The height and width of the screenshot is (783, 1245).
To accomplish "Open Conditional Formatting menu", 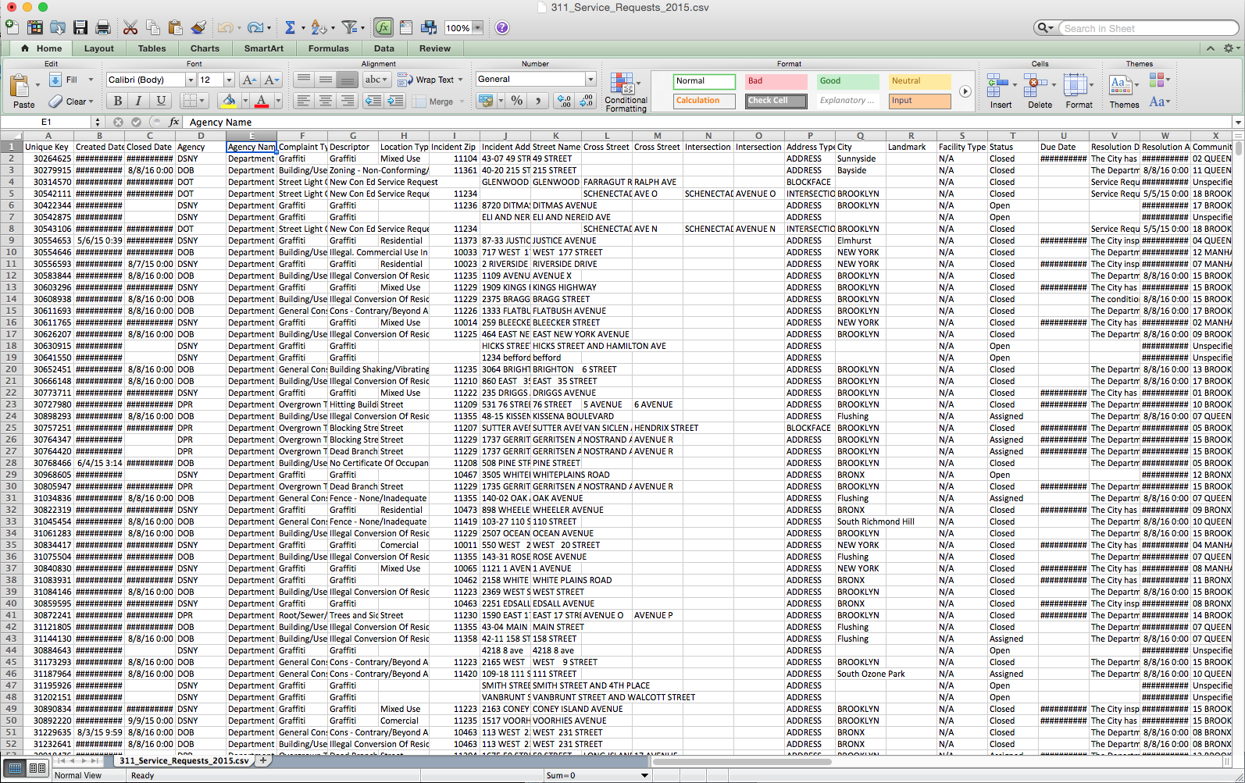I will (x=626, y=92).
